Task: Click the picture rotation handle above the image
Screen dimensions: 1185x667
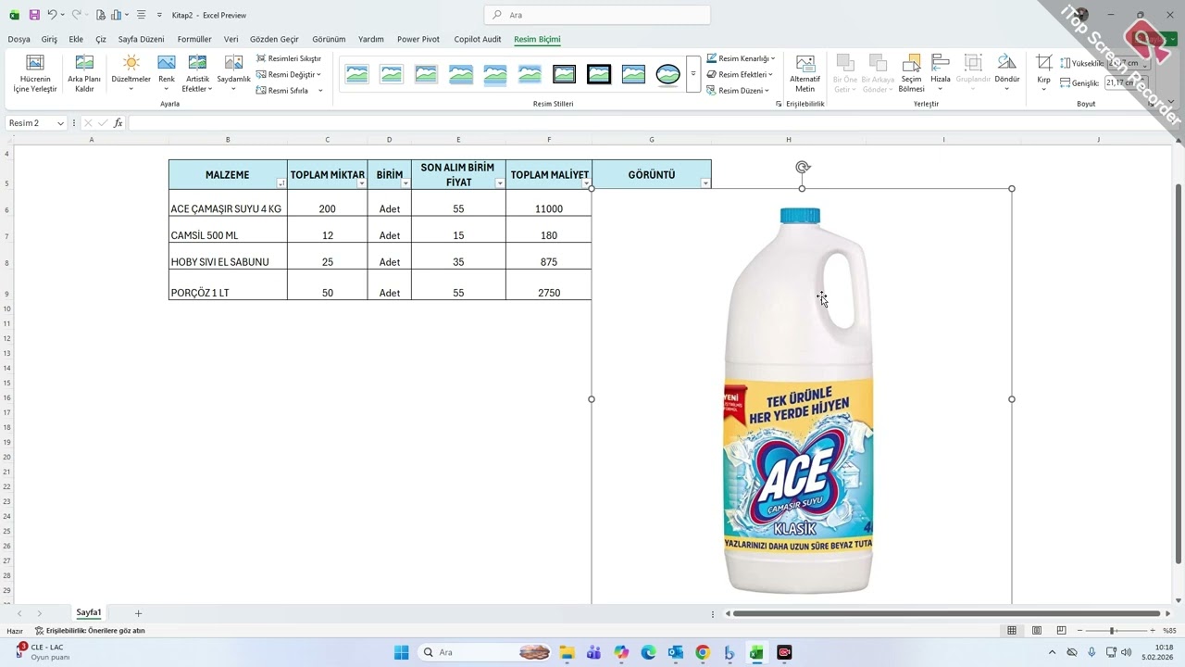Action: [803, 168]
